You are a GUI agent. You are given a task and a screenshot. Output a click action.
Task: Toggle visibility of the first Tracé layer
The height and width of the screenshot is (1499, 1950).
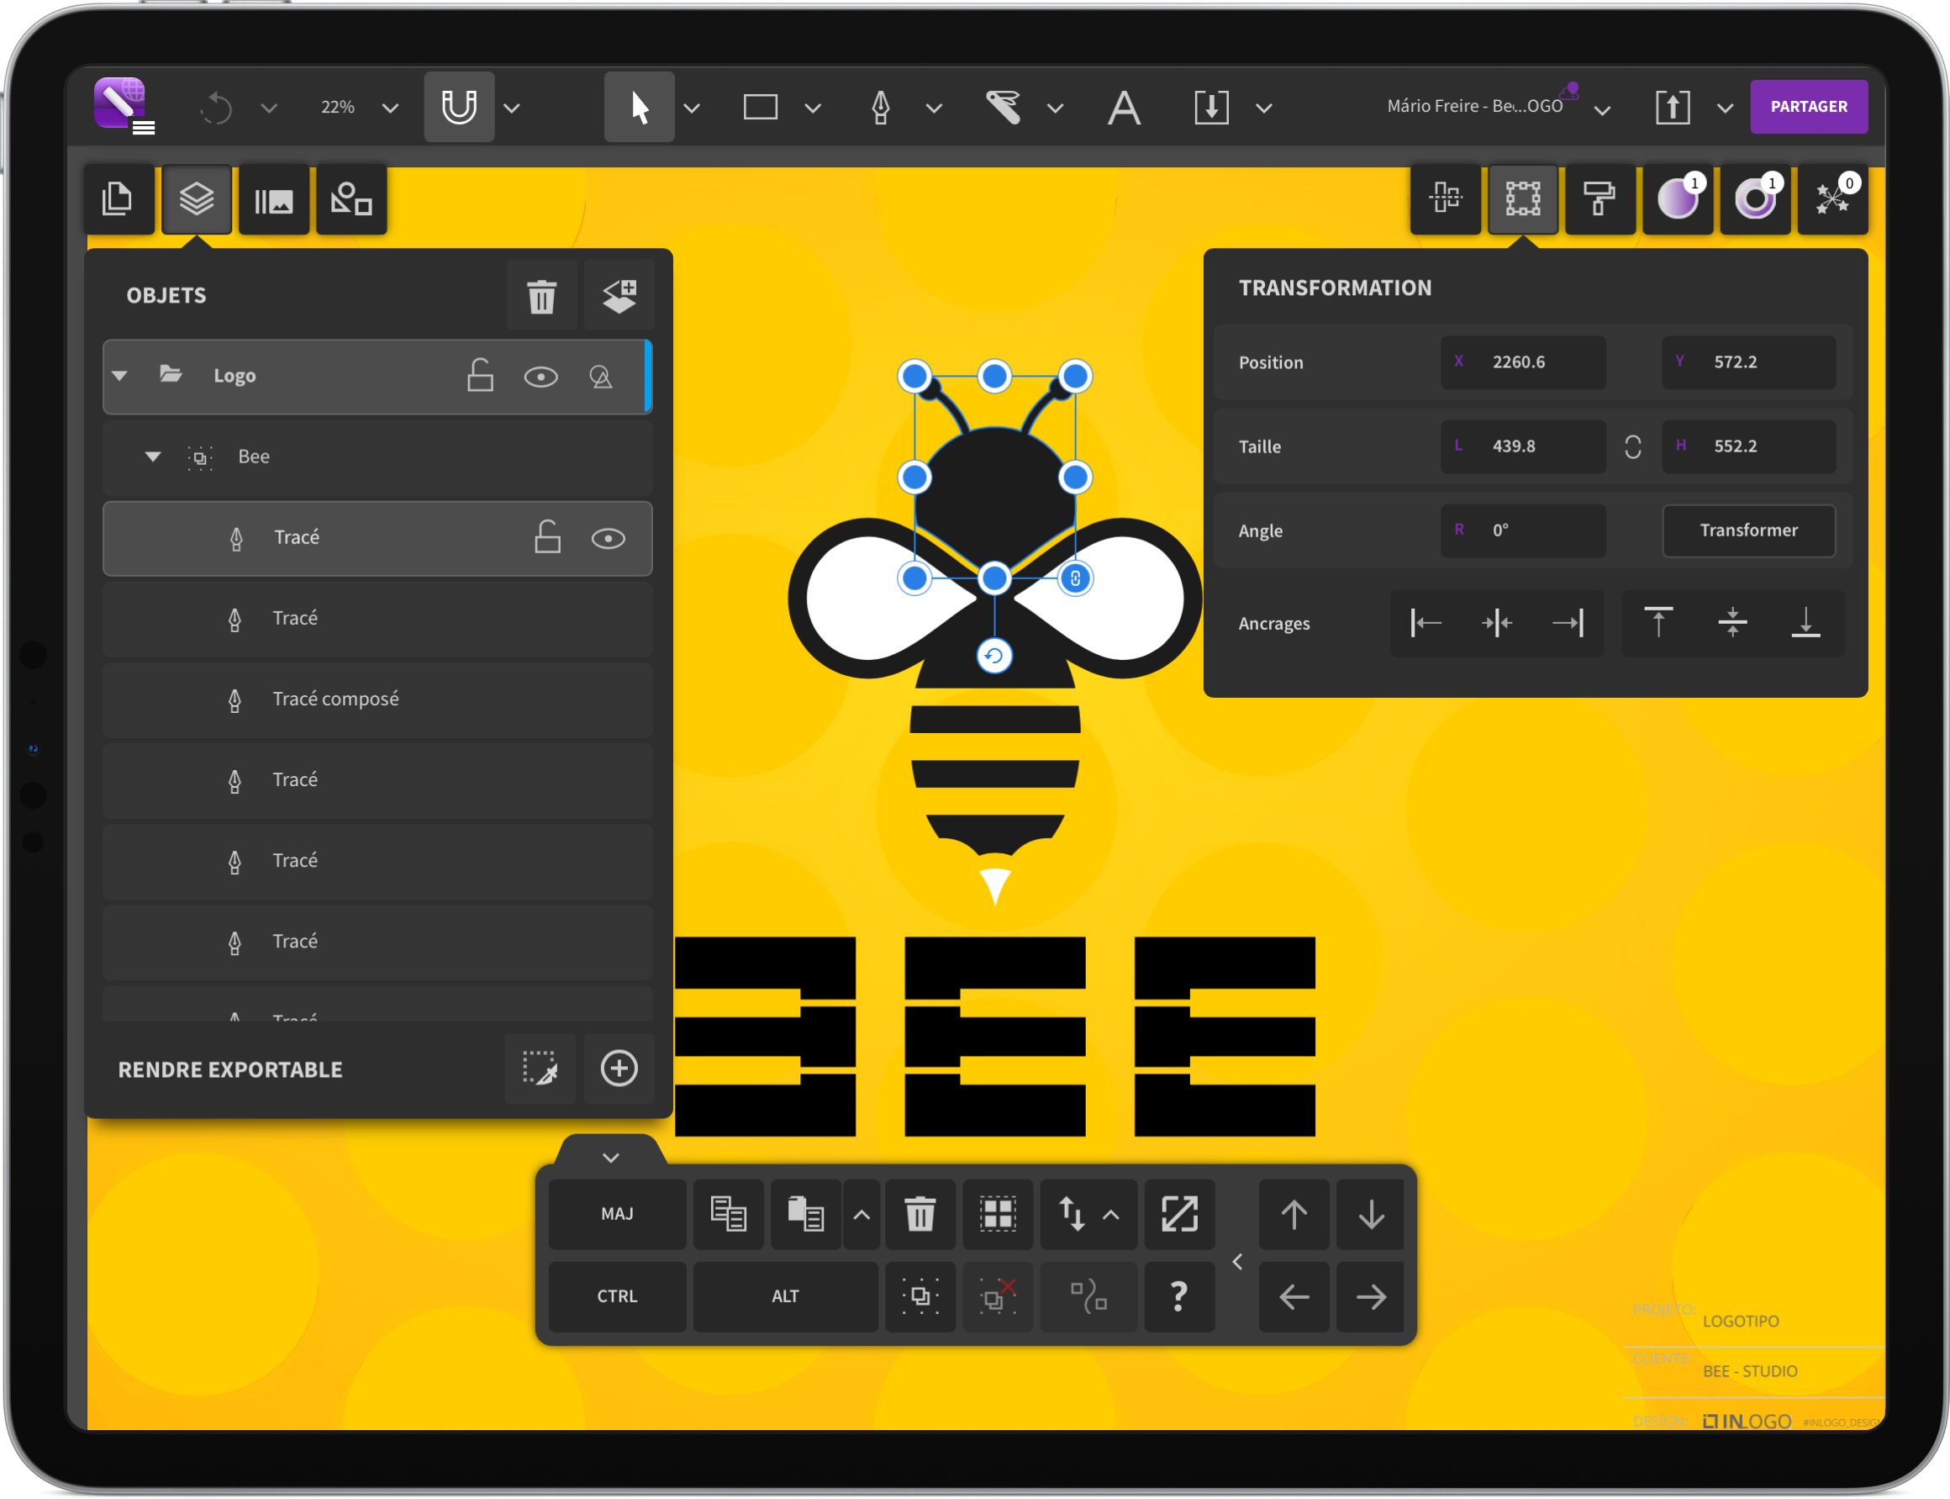tap(608, 538)
